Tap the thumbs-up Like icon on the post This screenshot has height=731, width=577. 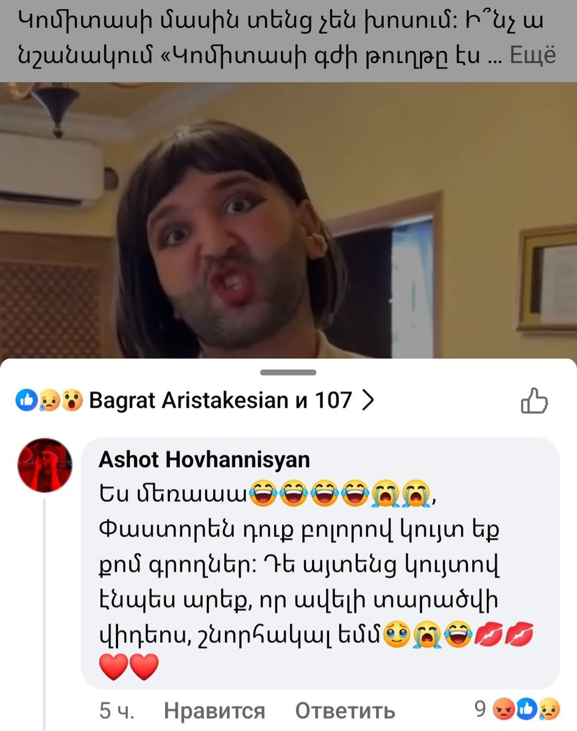(x=534, y=401)
